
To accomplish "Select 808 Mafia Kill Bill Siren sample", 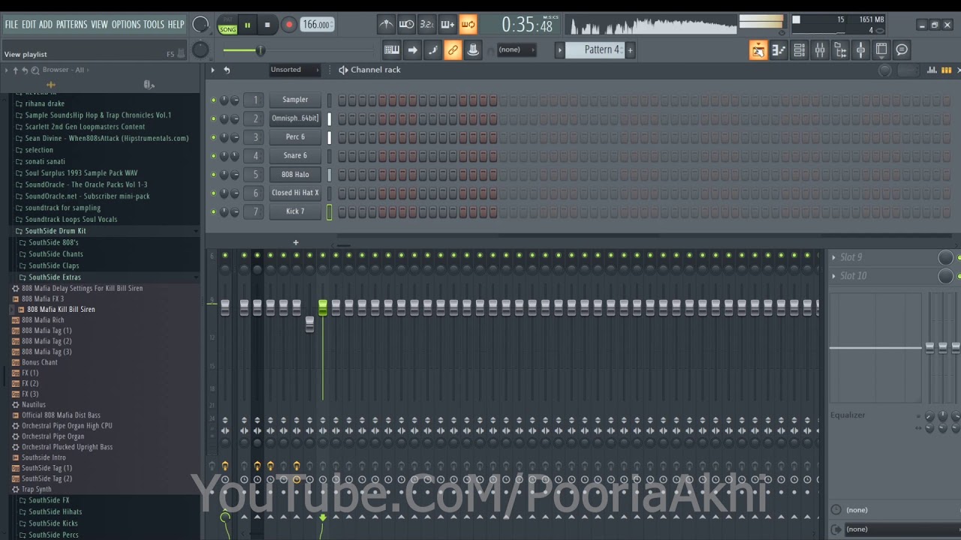I will [62, 309].
